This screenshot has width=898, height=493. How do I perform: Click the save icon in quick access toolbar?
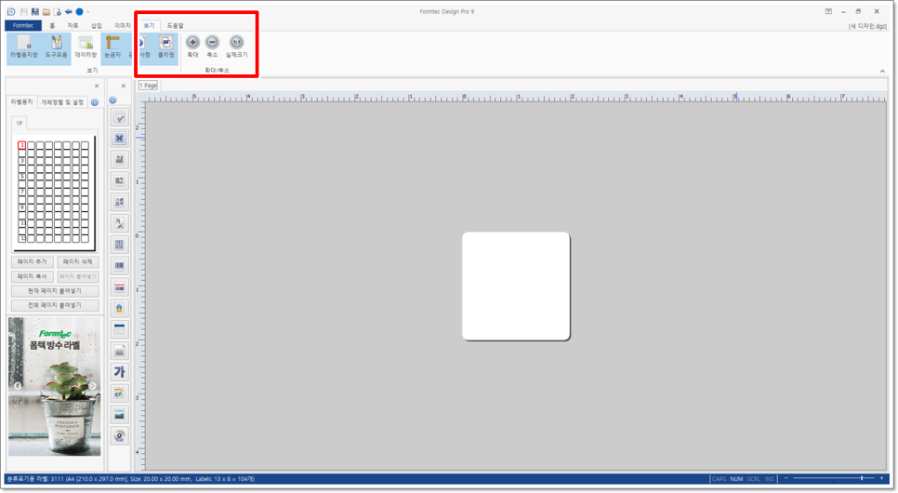24,11
